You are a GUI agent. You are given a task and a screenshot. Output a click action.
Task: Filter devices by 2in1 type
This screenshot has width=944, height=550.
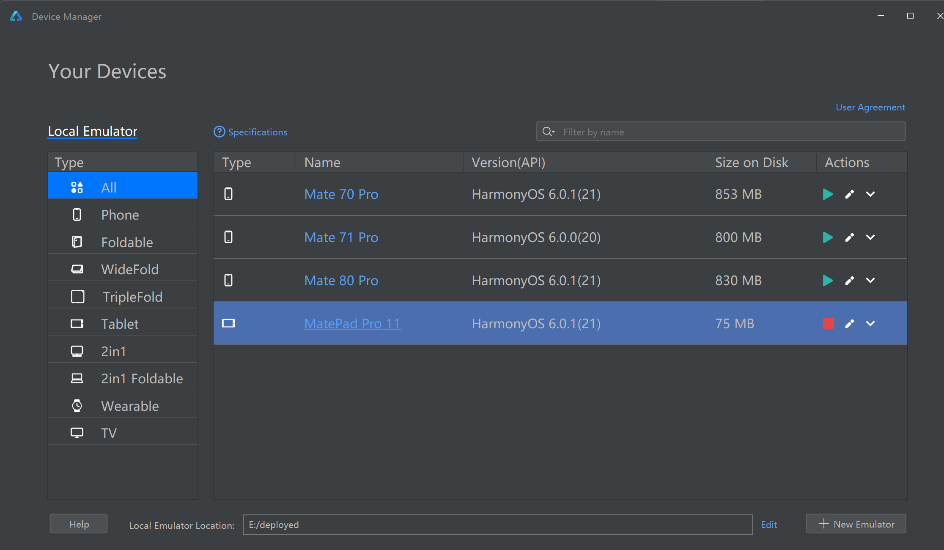[x=123, y=349]
